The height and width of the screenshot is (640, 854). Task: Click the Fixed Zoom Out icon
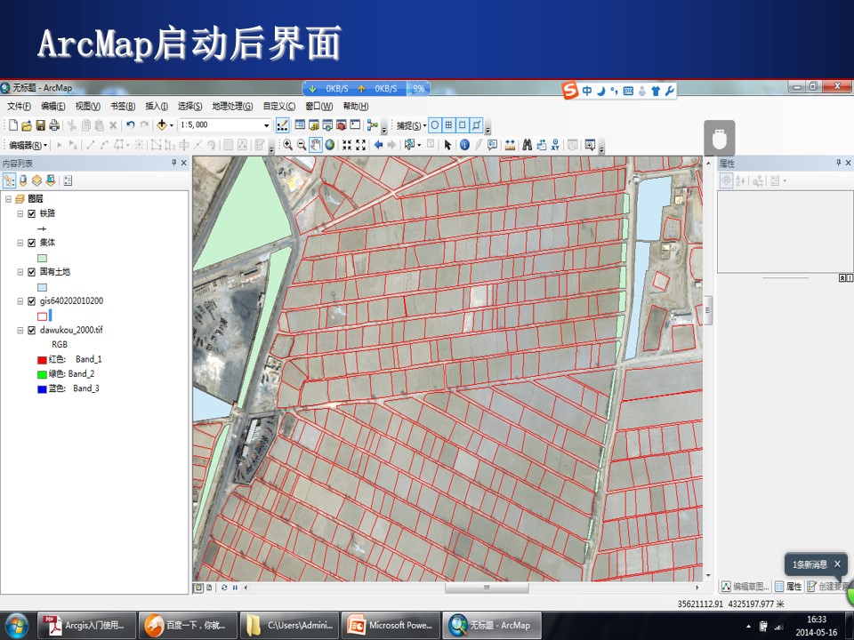coord(360,145)
